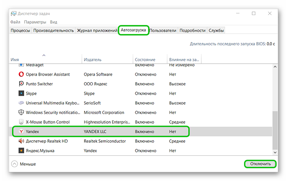Click the scrollbar up arrow
The width and height of the screenshot is (287, 181).
point(275,67)
